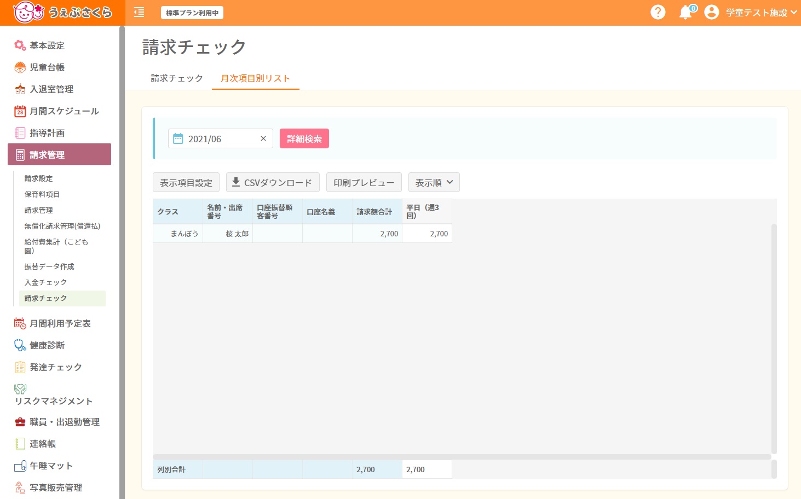Open 表示項目設定 settings
The width and height of the screenshot is (801, 499).
186,183
